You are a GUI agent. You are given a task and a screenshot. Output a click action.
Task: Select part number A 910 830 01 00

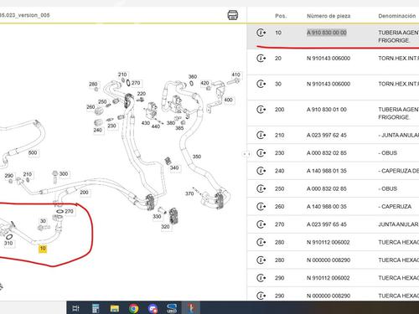pyautogui.click(x=327, y=110)
